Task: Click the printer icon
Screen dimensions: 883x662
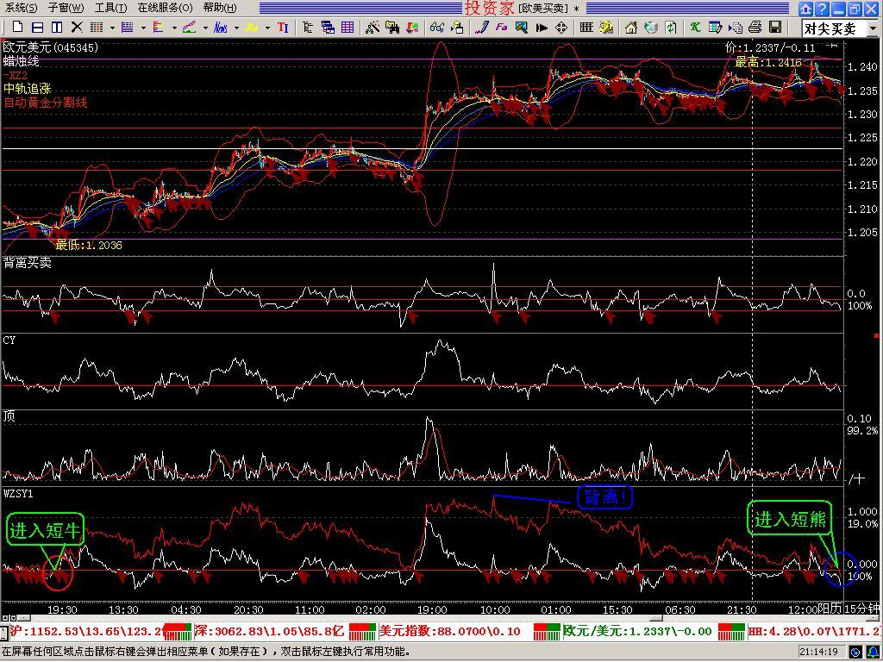Action: click(755, 27)
